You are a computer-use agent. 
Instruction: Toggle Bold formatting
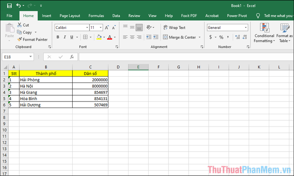(58, 37)
